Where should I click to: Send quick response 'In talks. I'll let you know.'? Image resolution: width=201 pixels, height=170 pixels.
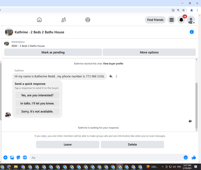point(37,103)
